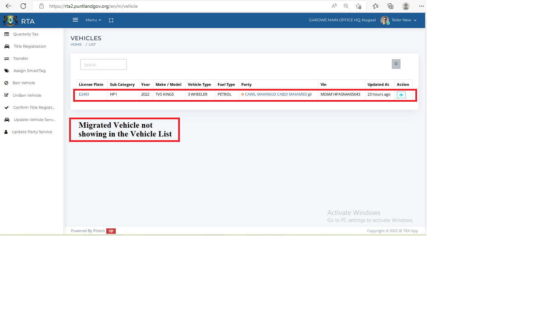Click the Update Vehicle Service car icon
Viewport: 548px width, 323px height.
click(x=7, y=120)
